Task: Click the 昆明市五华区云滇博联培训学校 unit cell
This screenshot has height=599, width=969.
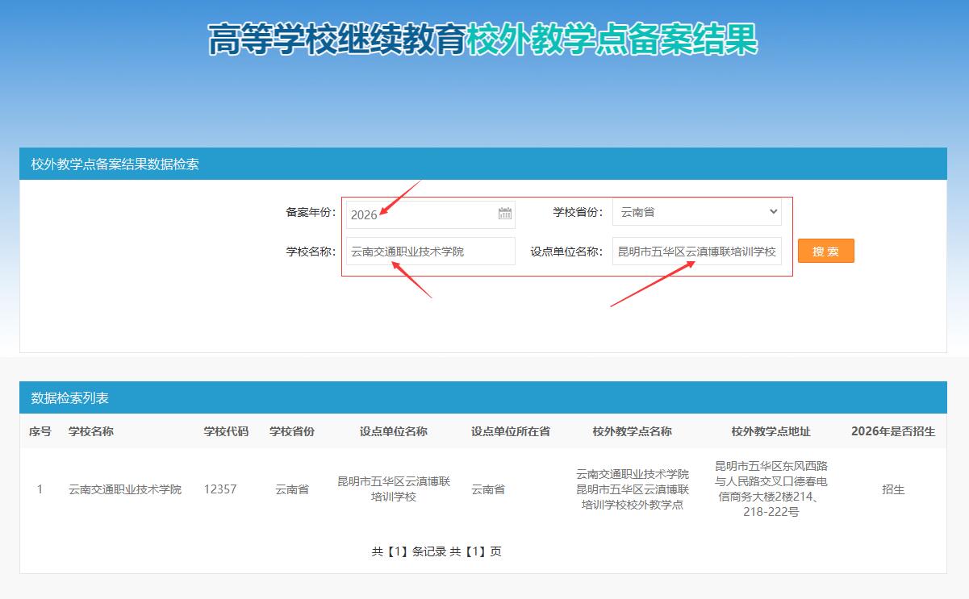Action: (394, 489)
